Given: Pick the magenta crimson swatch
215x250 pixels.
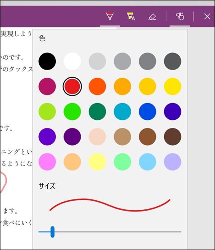Looking at the screenshot, I should tap(47, 86).
